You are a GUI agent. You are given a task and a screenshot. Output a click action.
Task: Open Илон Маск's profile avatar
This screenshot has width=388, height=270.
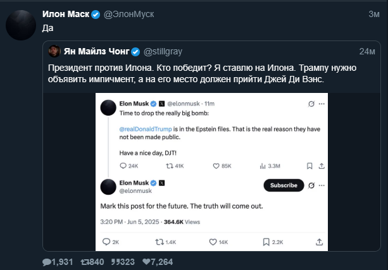[22, 25]
